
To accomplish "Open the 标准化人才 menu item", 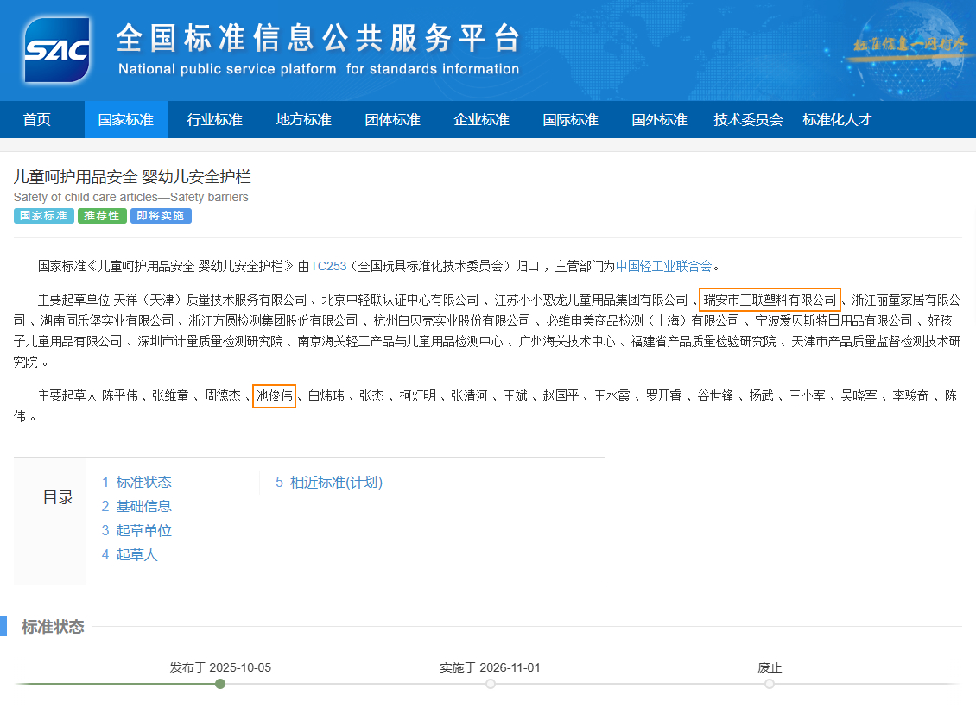I will (837, 120).
